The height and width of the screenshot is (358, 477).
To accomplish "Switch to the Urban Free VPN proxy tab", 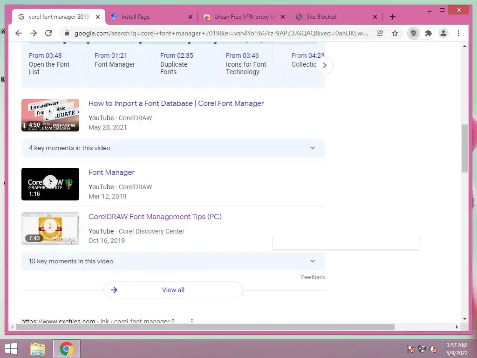I will pos(244,17).
